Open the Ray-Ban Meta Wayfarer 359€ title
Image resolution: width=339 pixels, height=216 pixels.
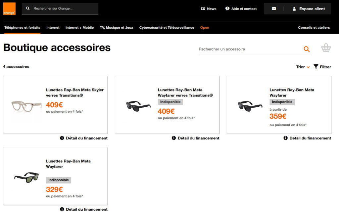tap(292, 92)
